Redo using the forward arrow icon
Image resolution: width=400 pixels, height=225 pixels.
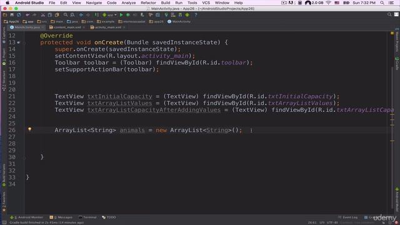[x=34, y=15]
